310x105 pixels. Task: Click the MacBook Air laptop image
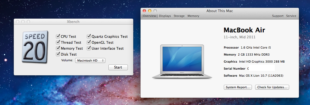tap(182, 62)
